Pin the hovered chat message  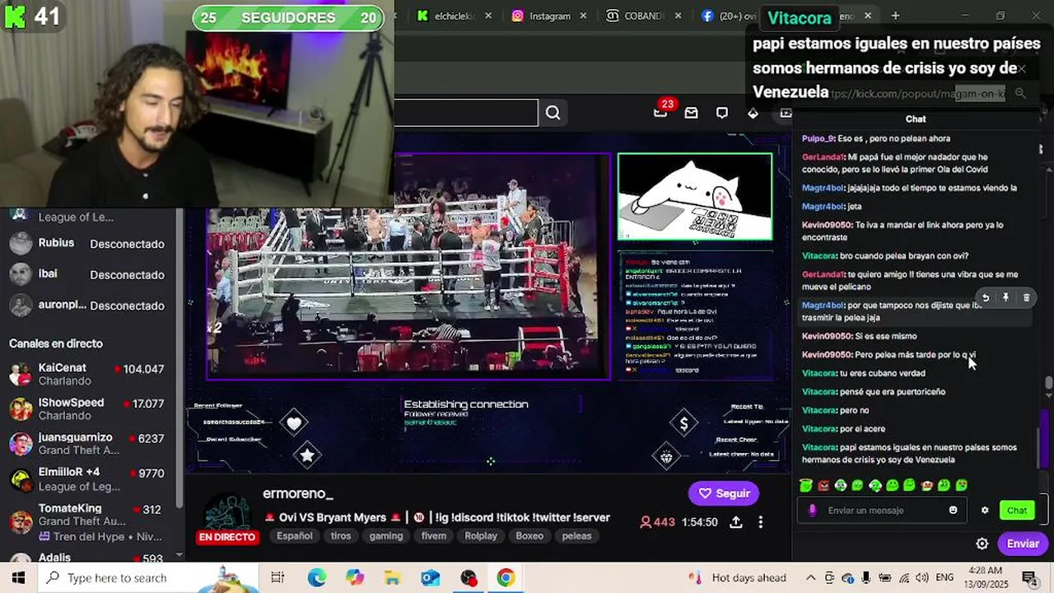point(1005,297)
